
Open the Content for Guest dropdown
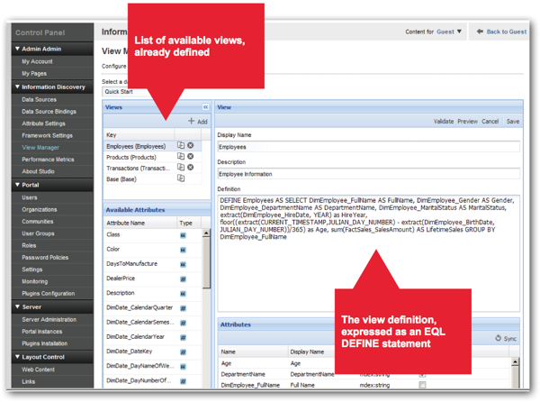(449, 32)
